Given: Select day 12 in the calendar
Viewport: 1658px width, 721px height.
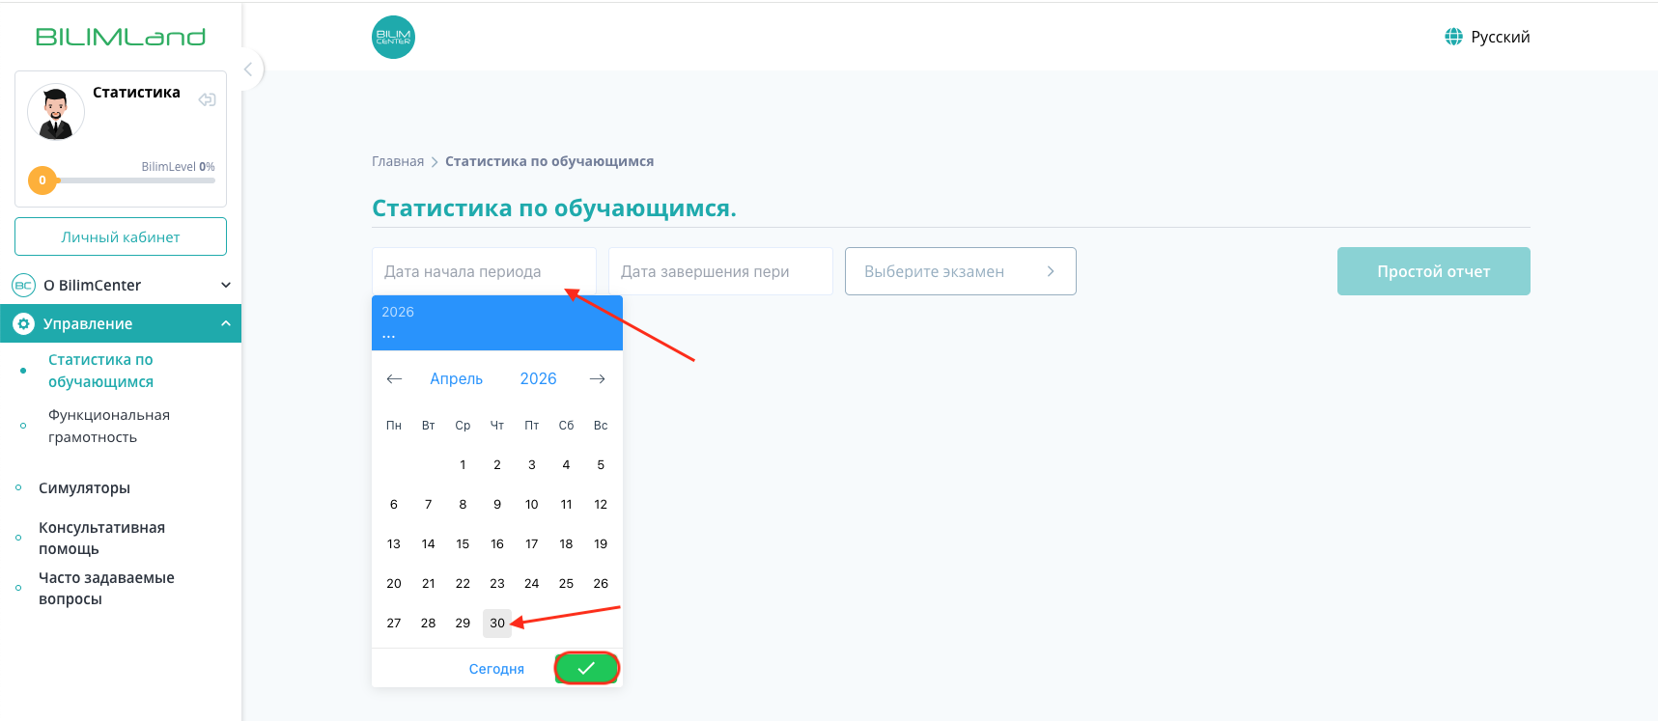Looking at the screenshot, I should point(601,504).
